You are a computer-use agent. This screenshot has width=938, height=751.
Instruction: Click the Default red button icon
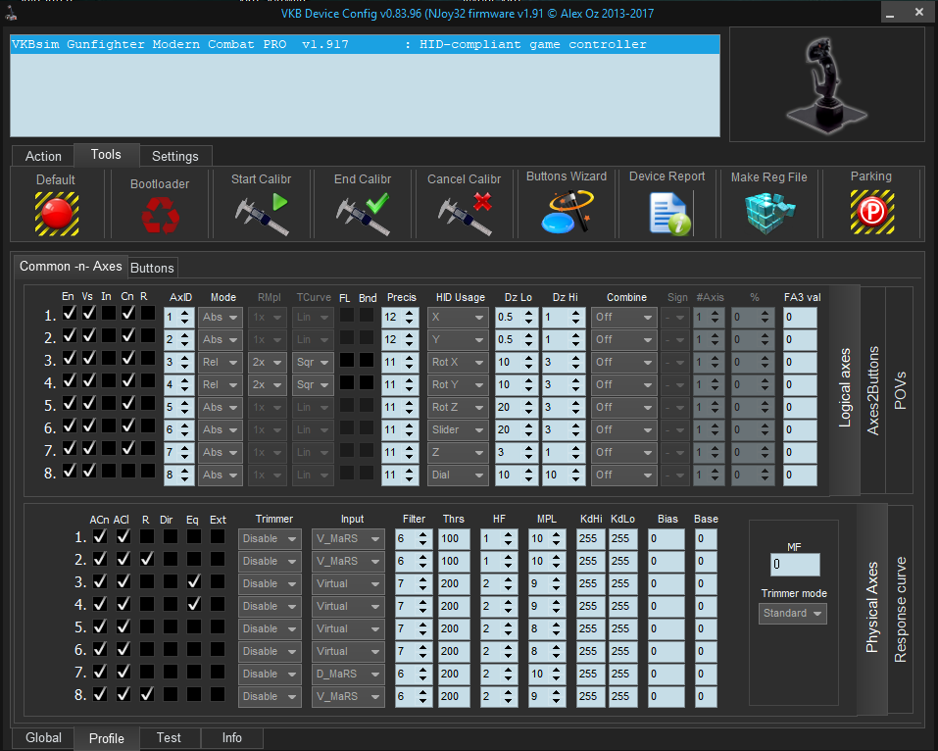(x=57, y=214)
